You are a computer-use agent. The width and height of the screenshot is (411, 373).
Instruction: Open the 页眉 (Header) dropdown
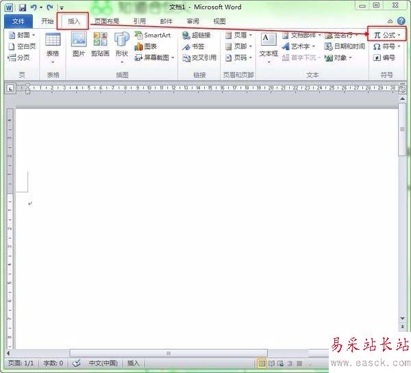click(239, 35)
